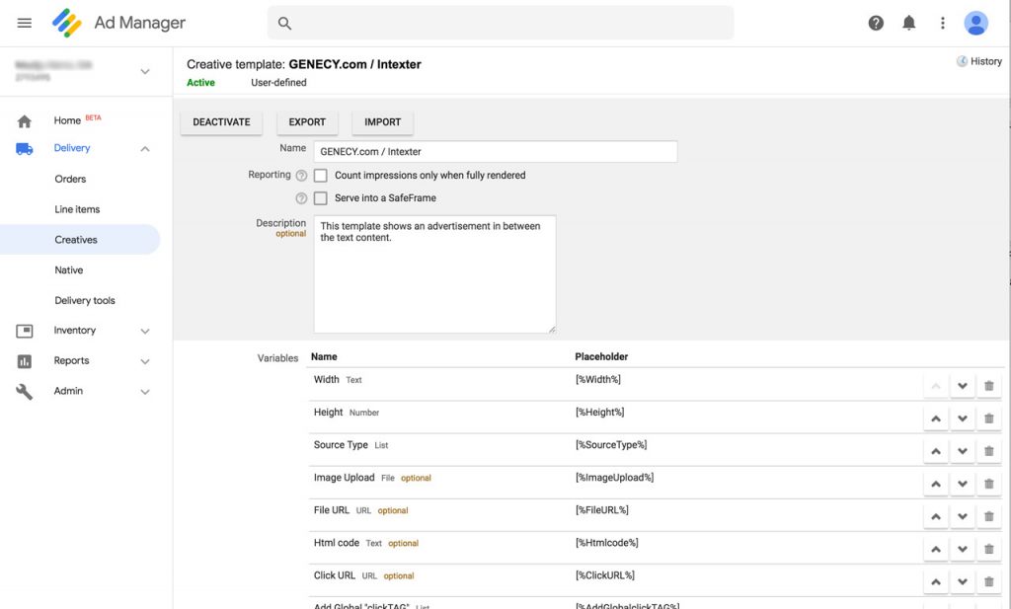1011x609 pixels.
Task: Click the Inventory panel icon
Action: click(25, 331)
